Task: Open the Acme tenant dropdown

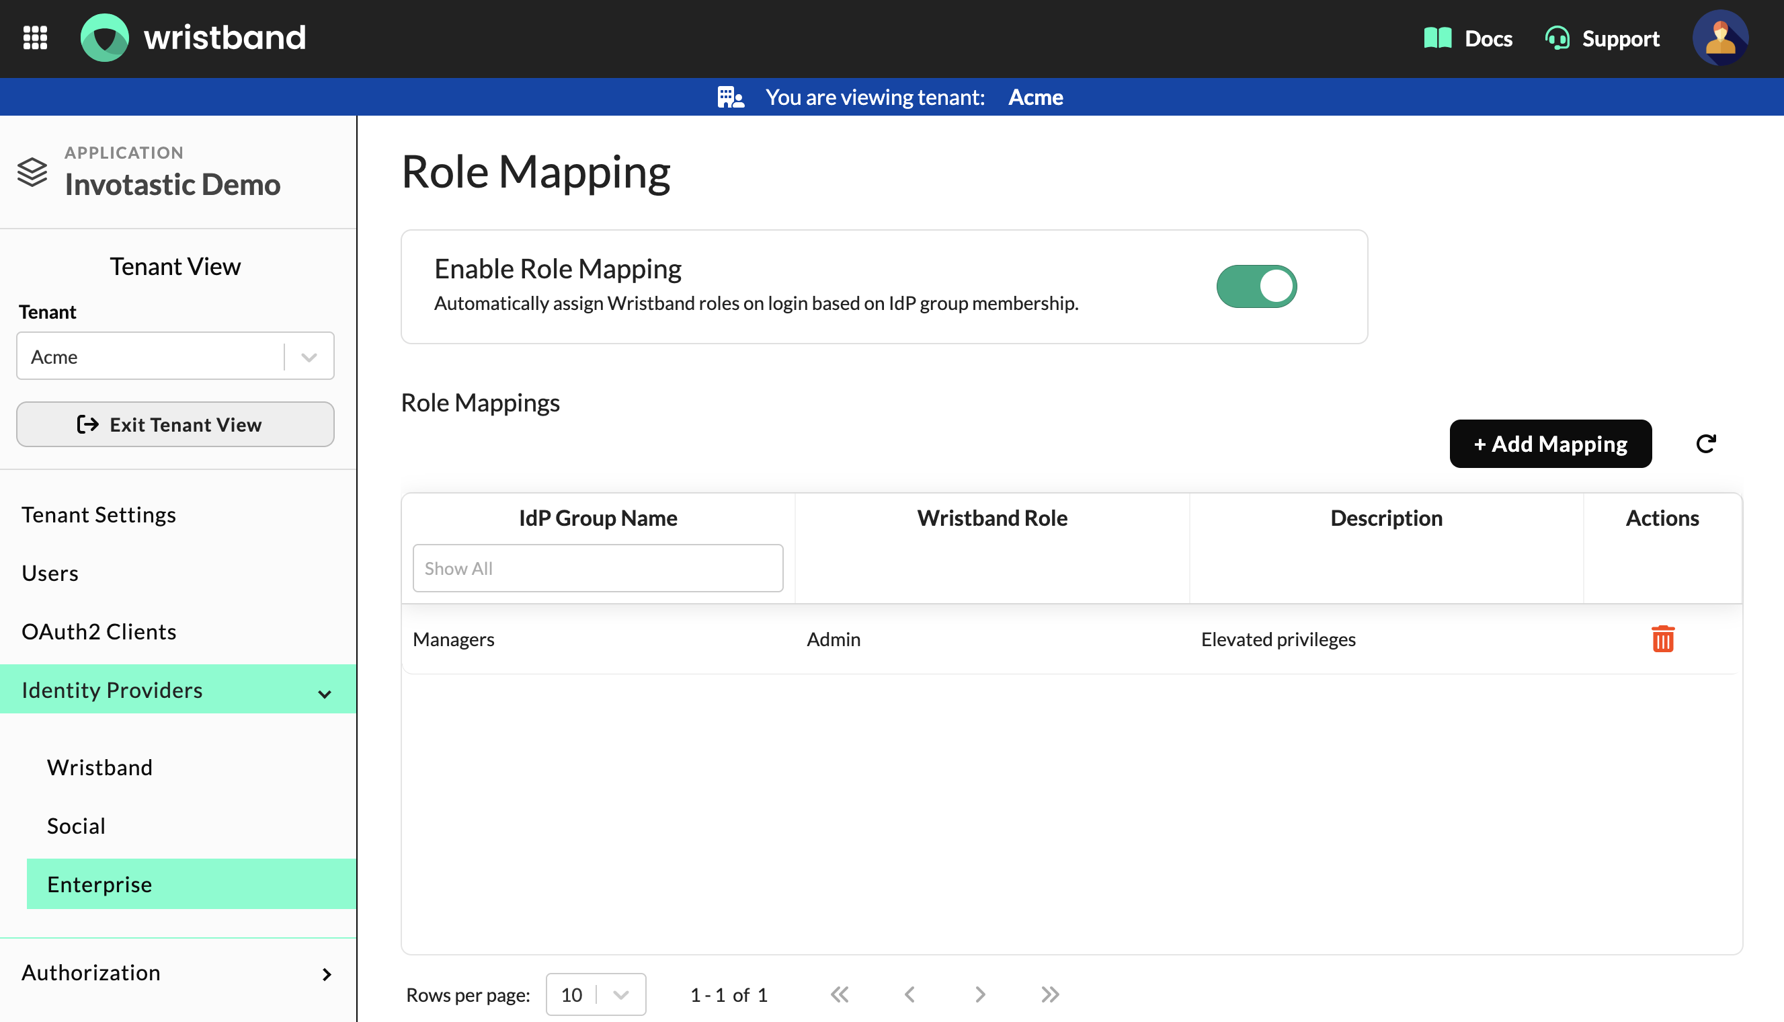Action: pos(175,356)
